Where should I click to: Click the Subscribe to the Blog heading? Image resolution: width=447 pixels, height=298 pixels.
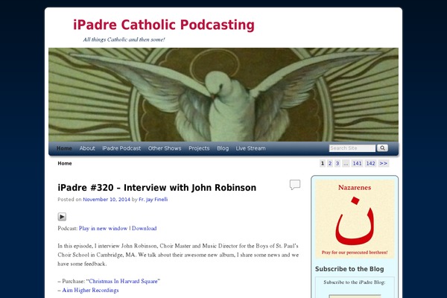(x=349, y=269)
